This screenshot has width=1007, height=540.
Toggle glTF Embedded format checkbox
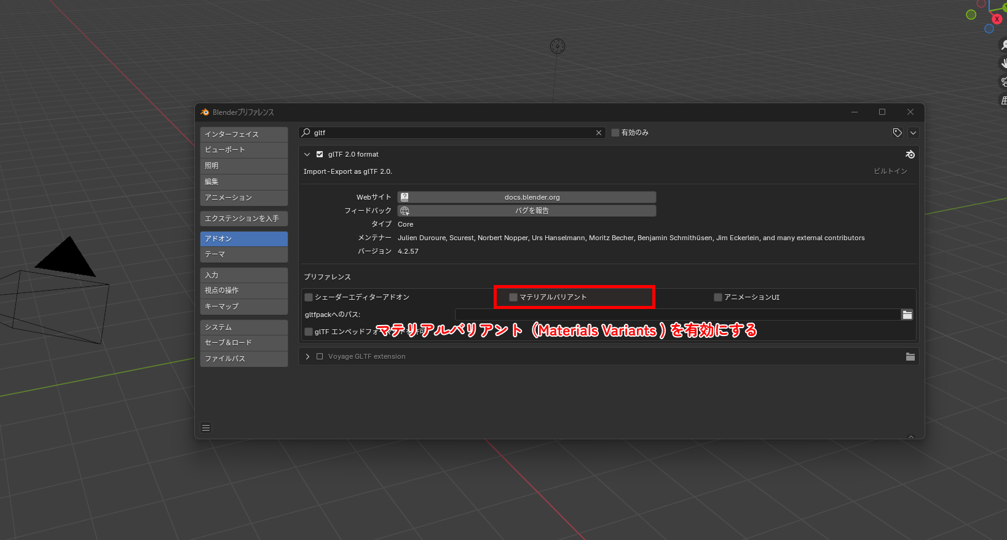[x=309, y=332]
